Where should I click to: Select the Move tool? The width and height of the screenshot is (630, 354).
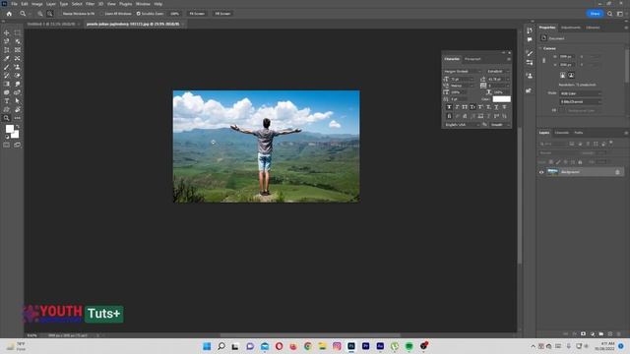point(7,32)
